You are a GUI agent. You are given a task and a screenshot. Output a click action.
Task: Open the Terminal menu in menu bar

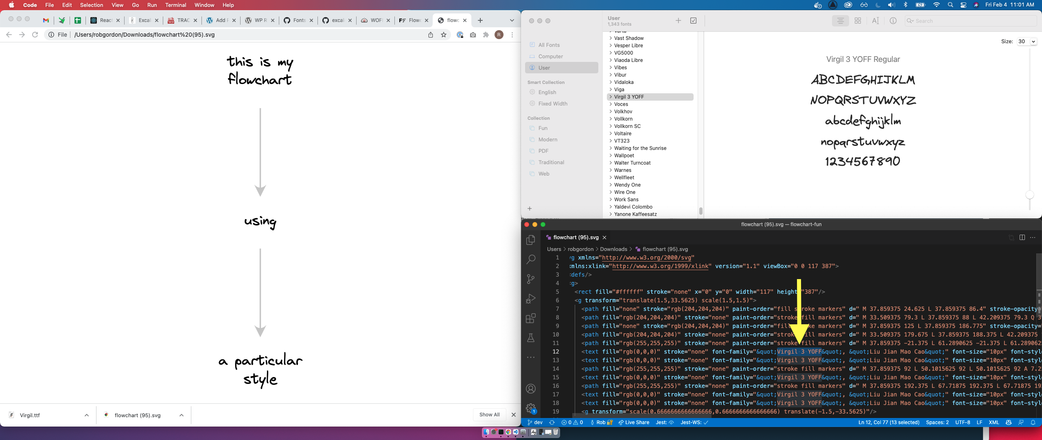coord(175,5)
